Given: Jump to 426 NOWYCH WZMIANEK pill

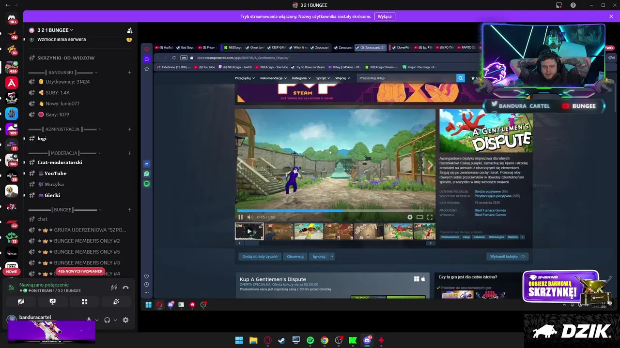Looking at the screenshot, I should click(x=80, y=271).
